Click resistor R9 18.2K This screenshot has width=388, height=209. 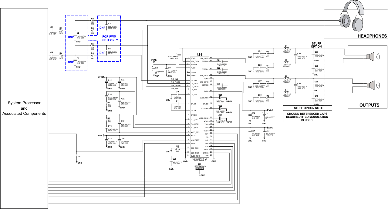pyautogui.click(x=177, y=148)
